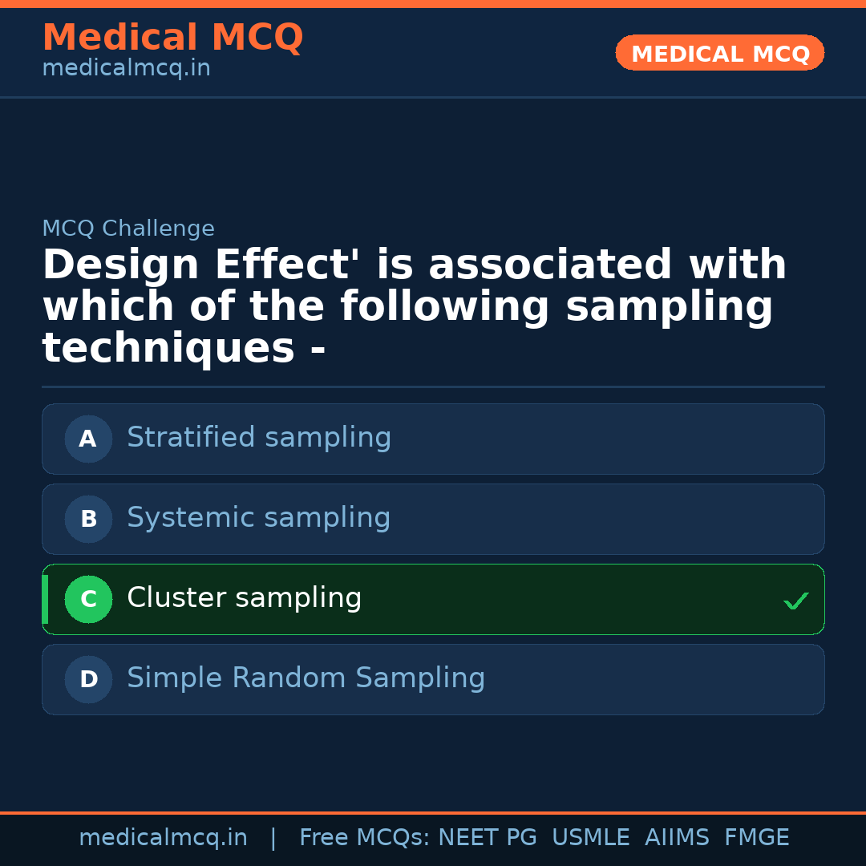Click the orange divider line above footer
The height and width of the screenshot is (866, 866).
click(433, 811)
